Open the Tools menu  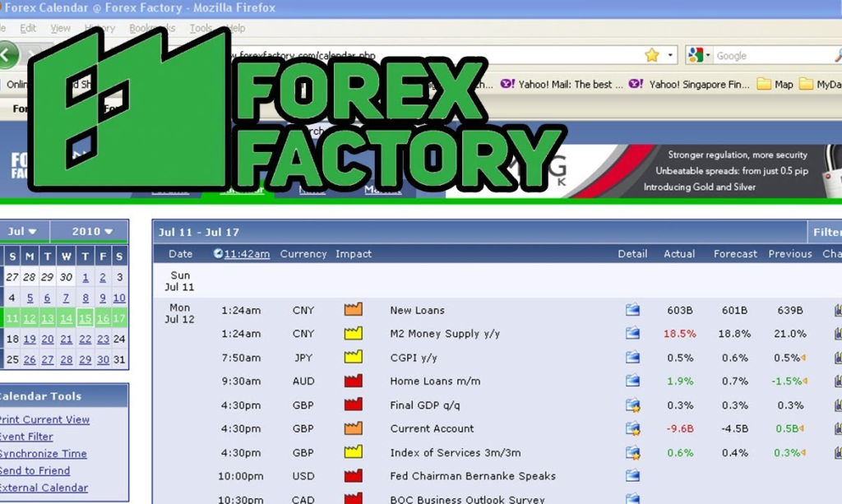pyautogui.click(x=202, y=27)
